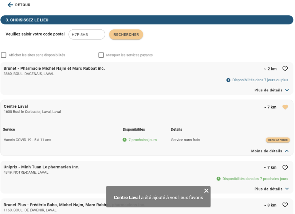
Task: Click ~ 7 km distance for Uniprix
Action: [x=270, y=168]
